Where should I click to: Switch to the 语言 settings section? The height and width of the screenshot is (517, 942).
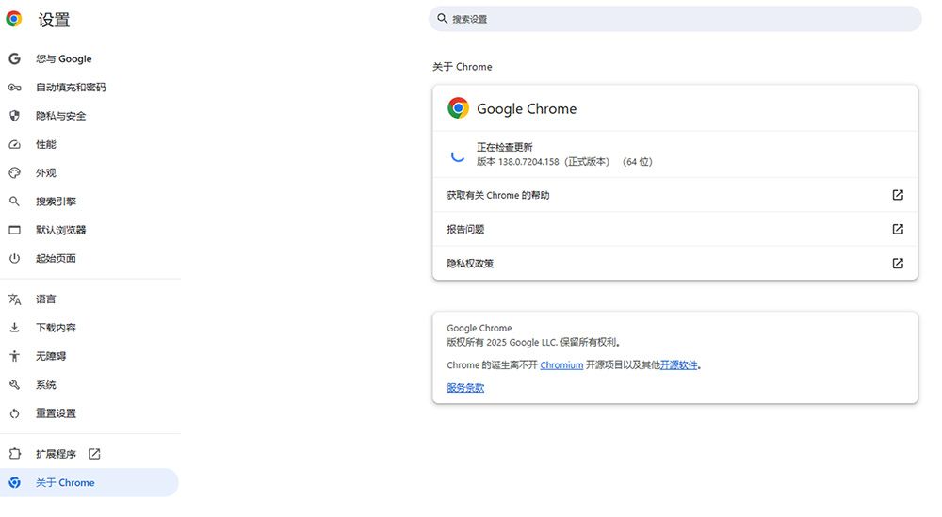point(46,299)
